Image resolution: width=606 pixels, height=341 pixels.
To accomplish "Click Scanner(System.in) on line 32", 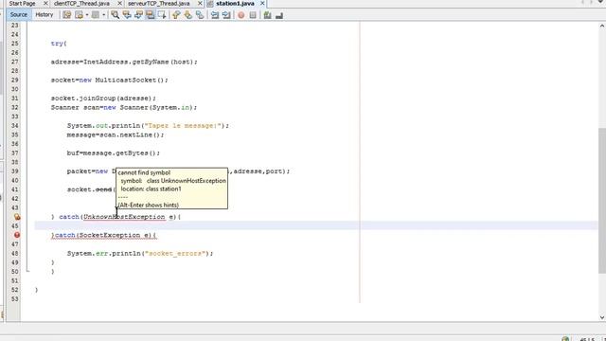I will click(x=157, y=107).
